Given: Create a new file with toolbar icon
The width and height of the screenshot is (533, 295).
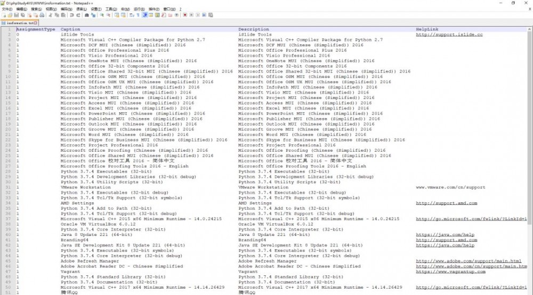Looking at the screenshot, I should (x=4, y=15).
